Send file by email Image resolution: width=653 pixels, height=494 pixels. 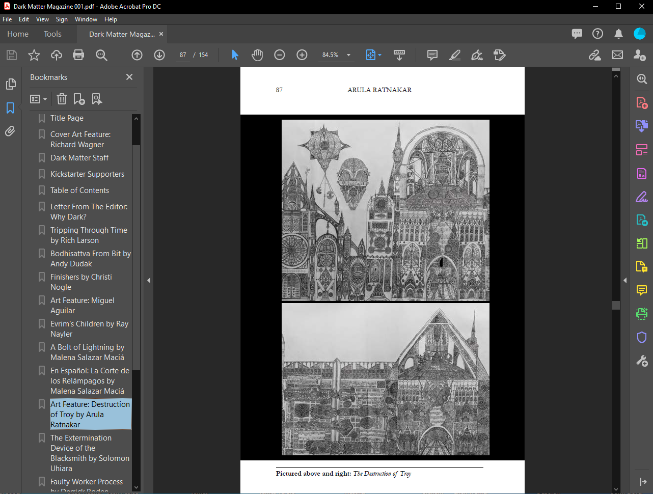click(x=617, y=55)
